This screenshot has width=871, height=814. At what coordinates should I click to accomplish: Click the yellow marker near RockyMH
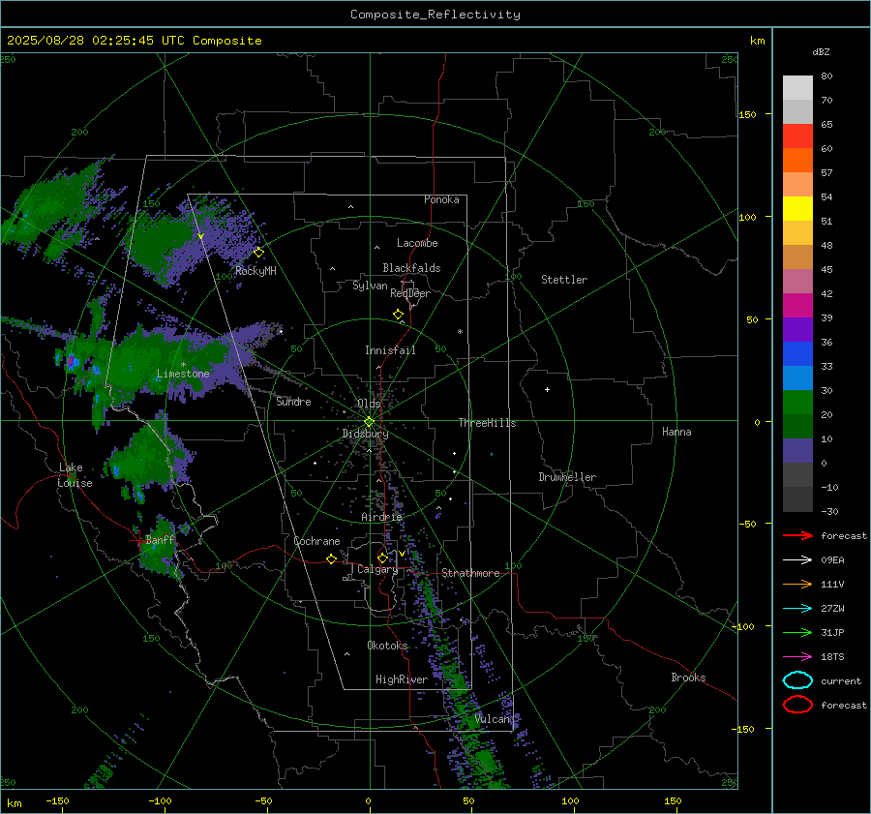[258, 253]
